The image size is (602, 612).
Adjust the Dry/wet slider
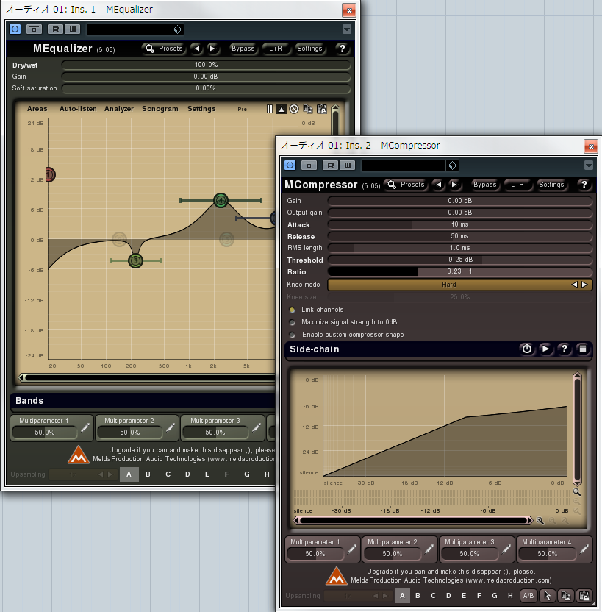coord(206,65)
